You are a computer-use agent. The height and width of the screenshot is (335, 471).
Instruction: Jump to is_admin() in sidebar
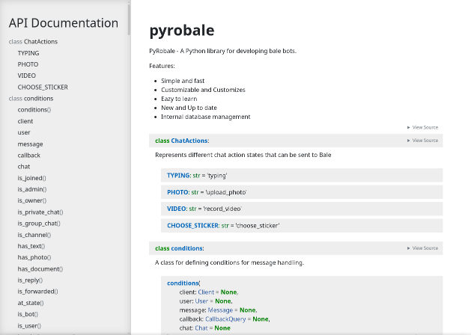point(32,189)
